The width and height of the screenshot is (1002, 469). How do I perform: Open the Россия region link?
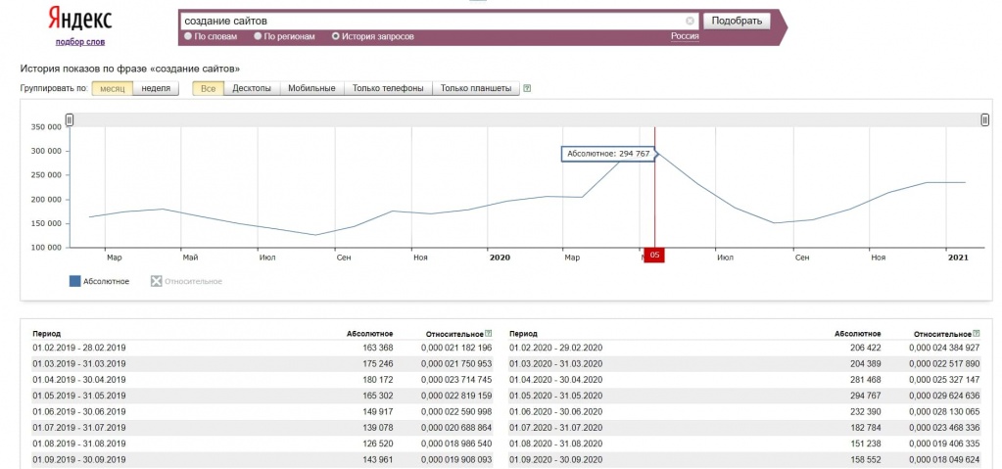[x=684, y=36]
